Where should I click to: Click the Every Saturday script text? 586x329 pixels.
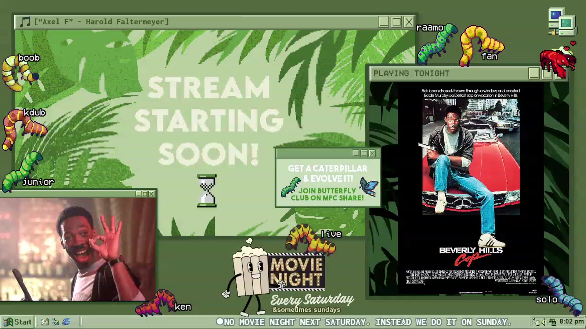pyautogui.click(x=312, y=300)
